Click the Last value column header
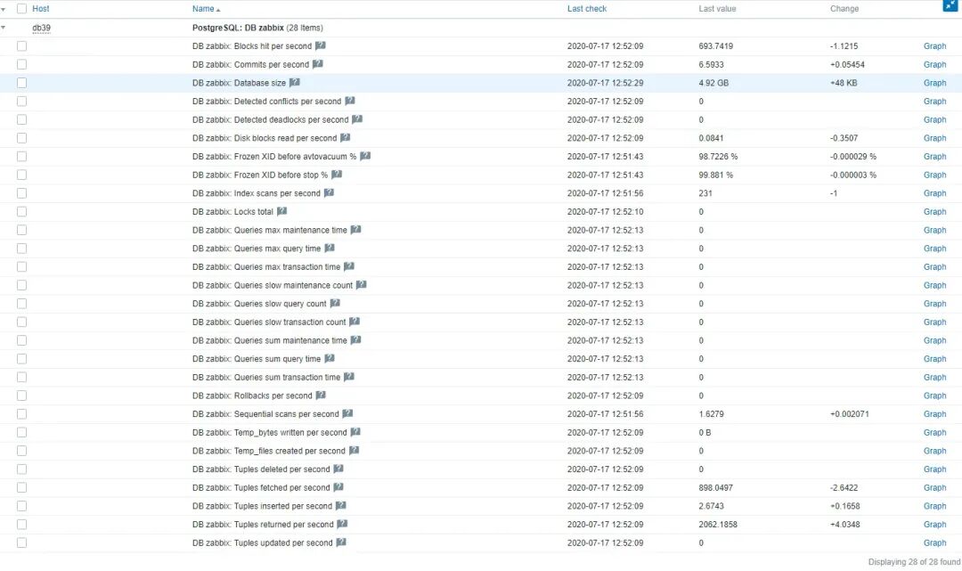962x571 pixels. [716, 9]
